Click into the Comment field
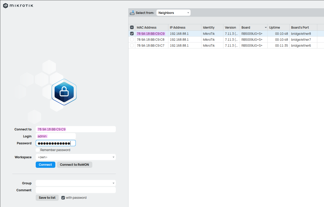Screen dimensions: 324x207 tap(76, 190)
